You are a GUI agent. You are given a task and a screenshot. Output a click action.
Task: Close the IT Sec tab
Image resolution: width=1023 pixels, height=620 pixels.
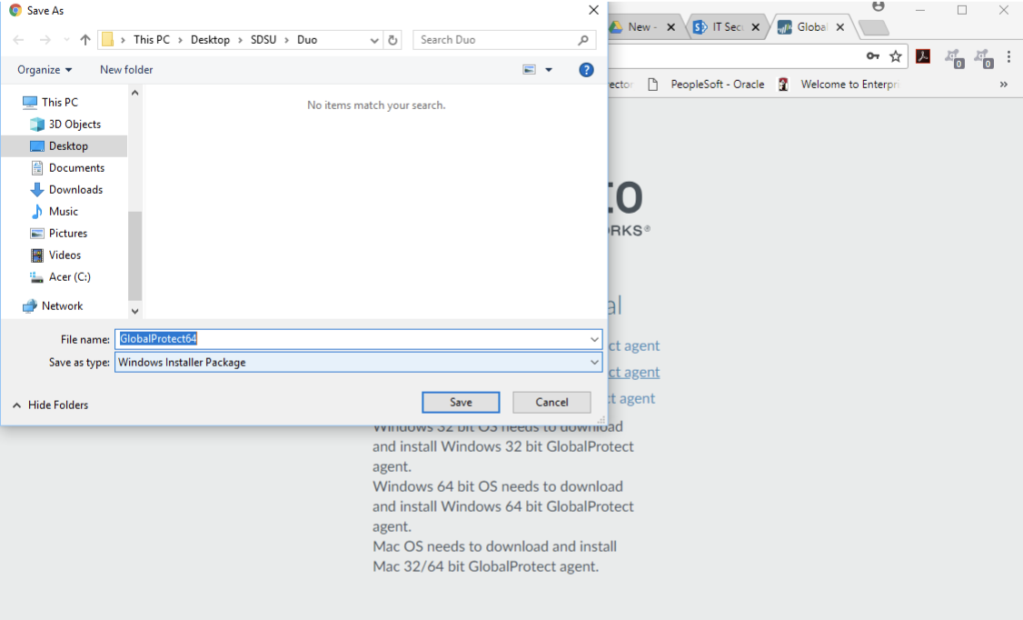[x=756, y=27]
